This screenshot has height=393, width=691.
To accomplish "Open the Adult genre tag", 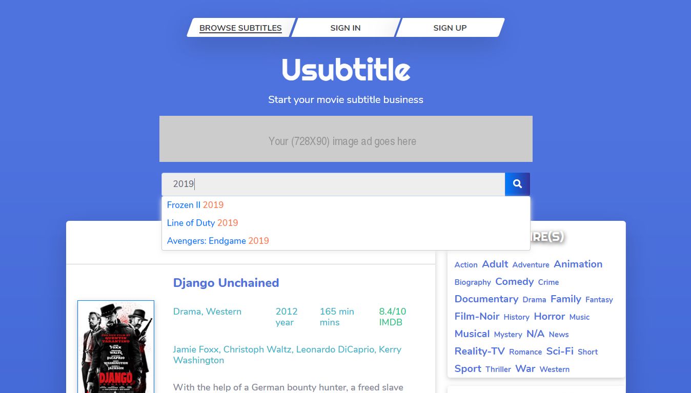I will tap(495, 264).
